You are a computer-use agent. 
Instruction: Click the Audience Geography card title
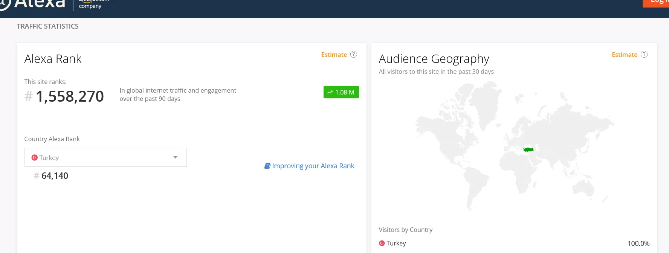point(434,59)
